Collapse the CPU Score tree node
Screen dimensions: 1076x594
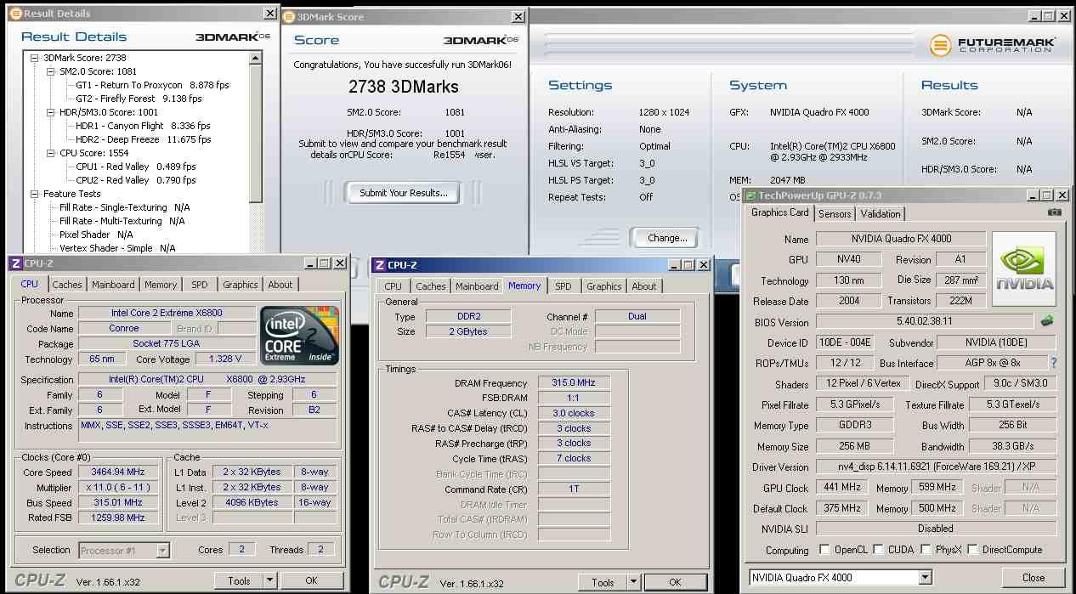tap(51, 153)
